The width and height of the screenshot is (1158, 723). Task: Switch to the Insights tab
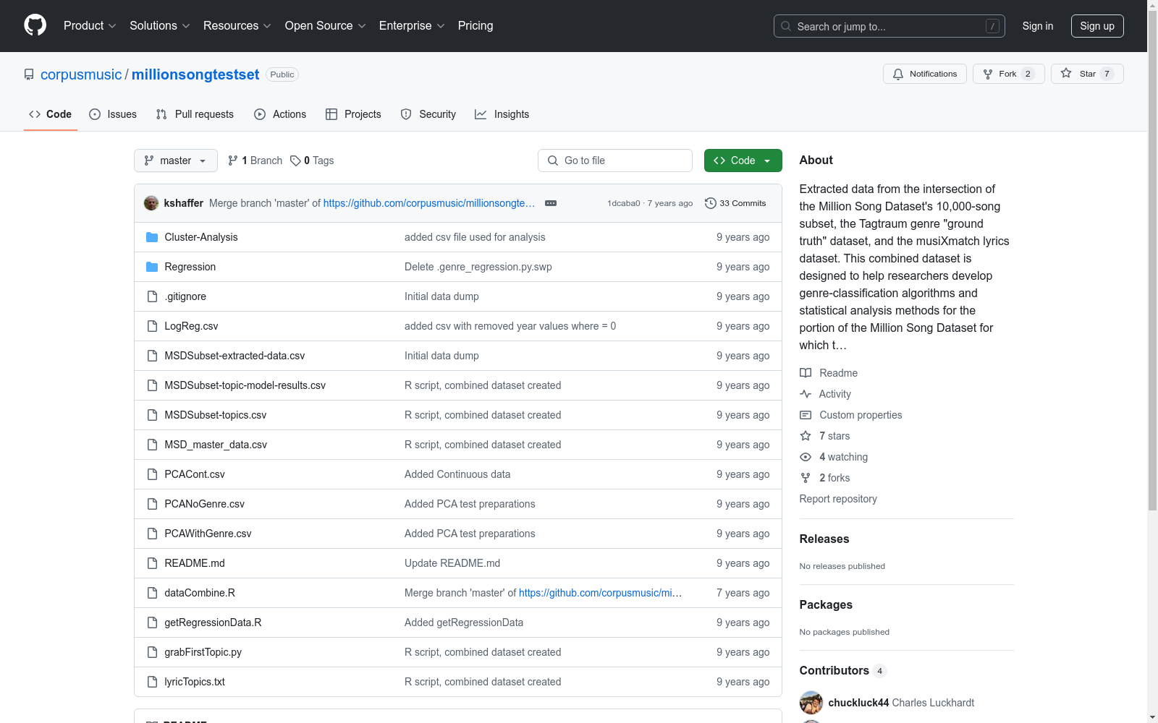(502, 114)
